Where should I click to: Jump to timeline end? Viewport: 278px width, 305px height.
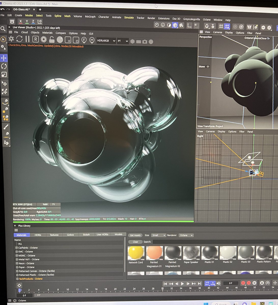tap(199, 283)
